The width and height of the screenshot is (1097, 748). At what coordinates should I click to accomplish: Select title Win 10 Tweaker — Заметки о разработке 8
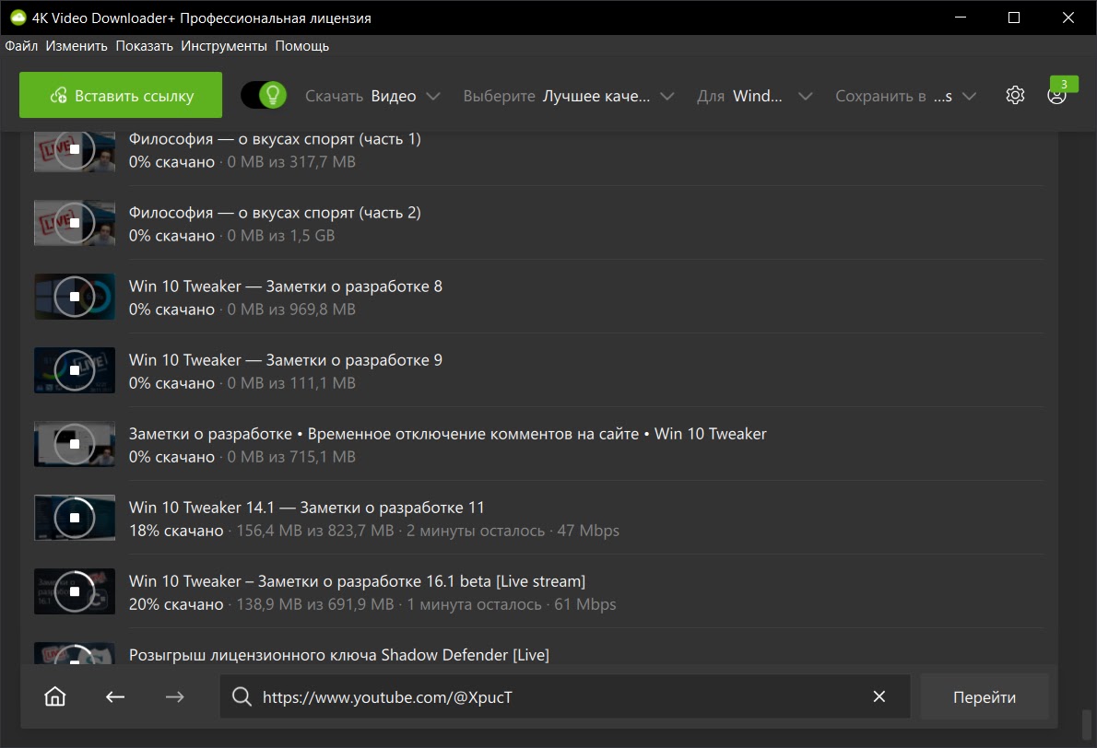(x=286, y=286)
